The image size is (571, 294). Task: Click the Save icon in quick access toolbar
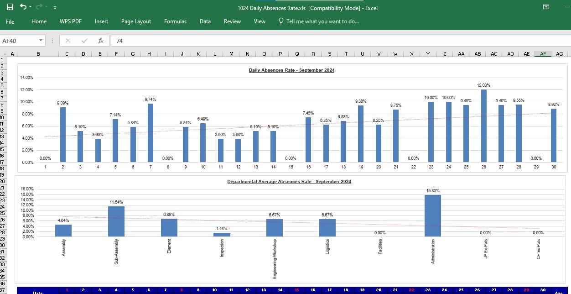click(10, 7)
